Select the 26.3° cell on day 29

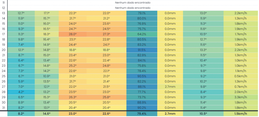pos(73,97)
